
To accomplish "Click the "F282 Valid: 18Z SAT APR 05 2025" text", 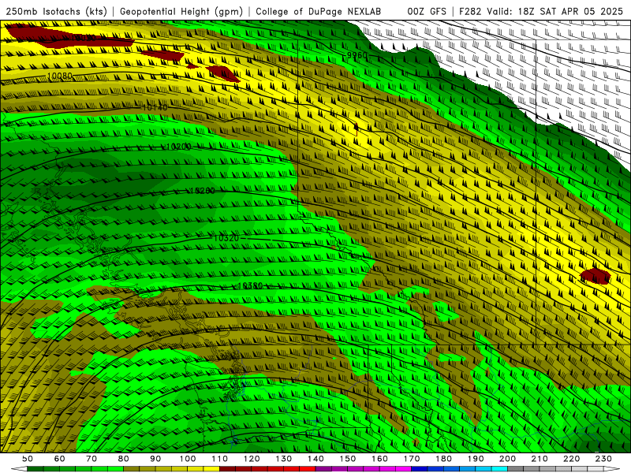I will (x=541, y=11).
